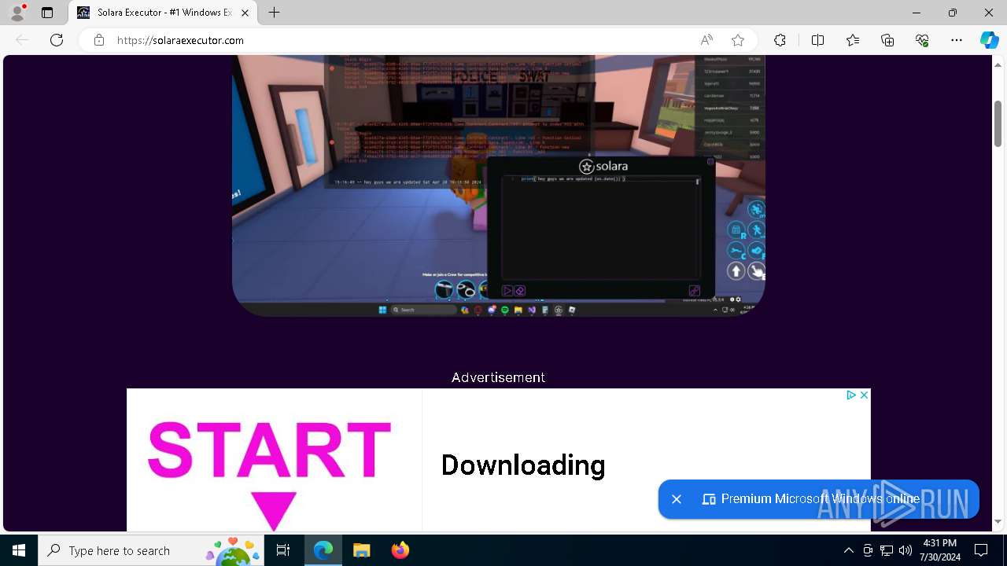Viewport: 1007px width, 566px height.
Task: Enable split screen view
Action: coord(817,40)
